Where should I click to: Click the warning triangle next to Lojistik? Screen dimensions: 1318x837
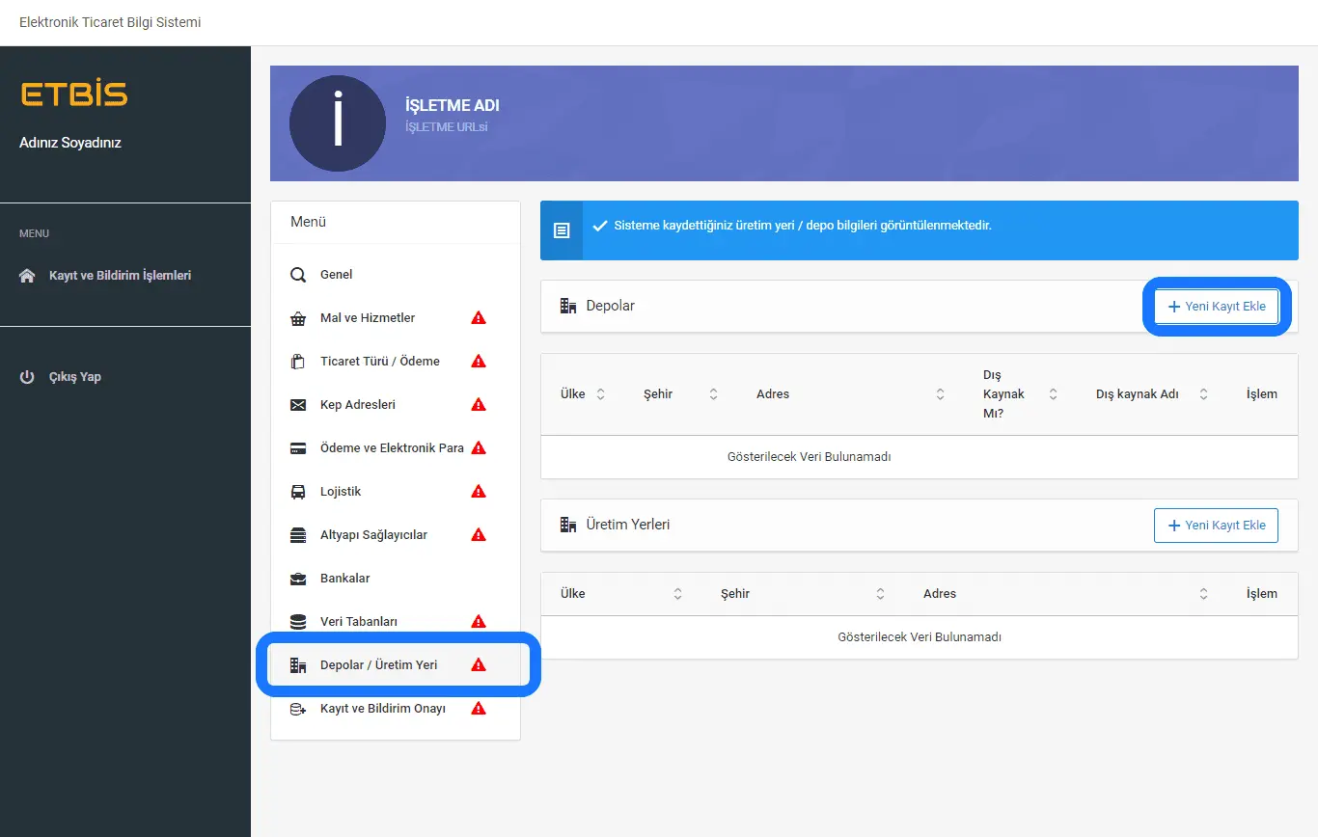(479, 492)
